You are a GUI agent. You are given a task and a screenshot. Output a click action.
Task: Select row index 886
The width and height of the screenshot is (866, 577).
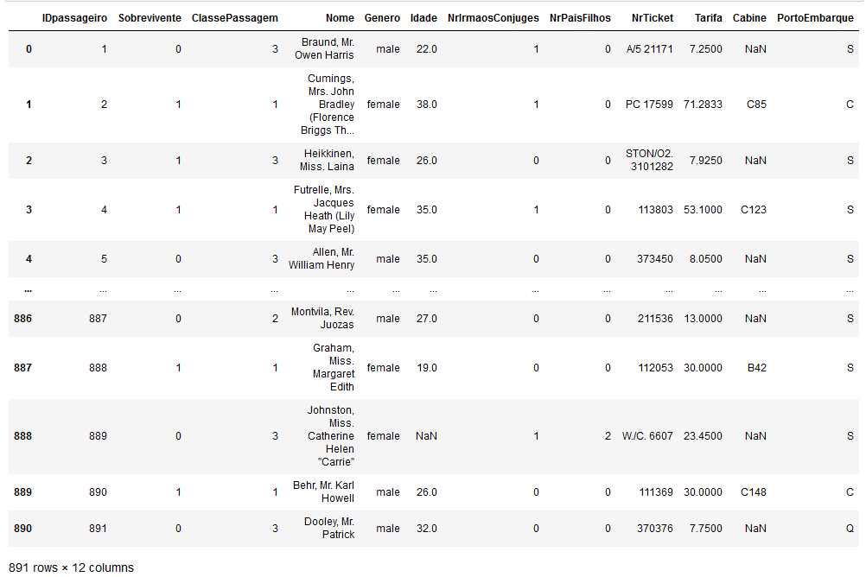point(23,319)
